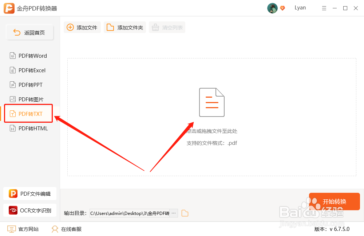Switch to PDF转Excel mode
The image size is (364, 236).
[x=28, y=70]
